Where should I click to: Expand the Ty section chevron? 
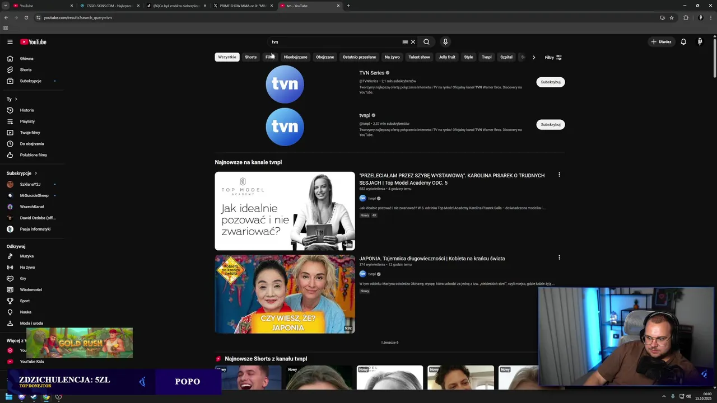(16, 99)
